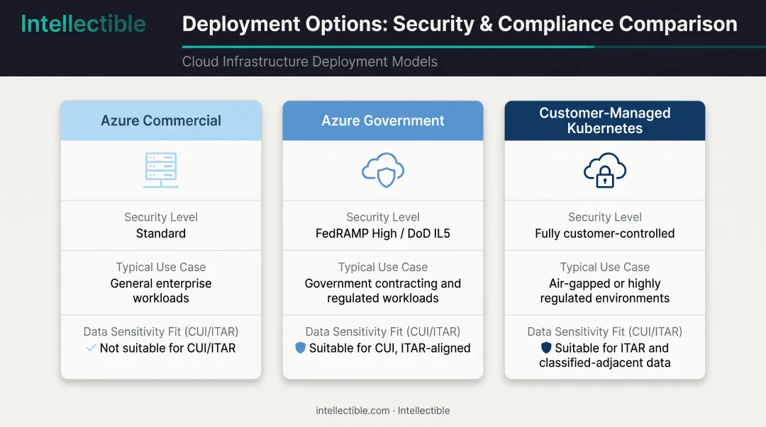The image size is (766, 427).
Task: Click the Not suitable for CUI/ITAR text
Action: click(x=167, y=348)
